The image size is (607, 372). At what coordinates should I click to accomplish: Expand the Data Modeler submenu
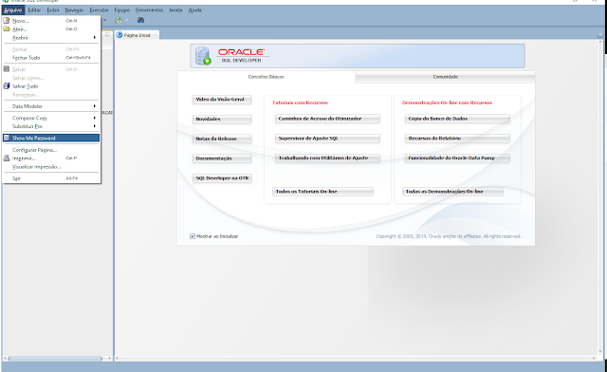point(50,106)
